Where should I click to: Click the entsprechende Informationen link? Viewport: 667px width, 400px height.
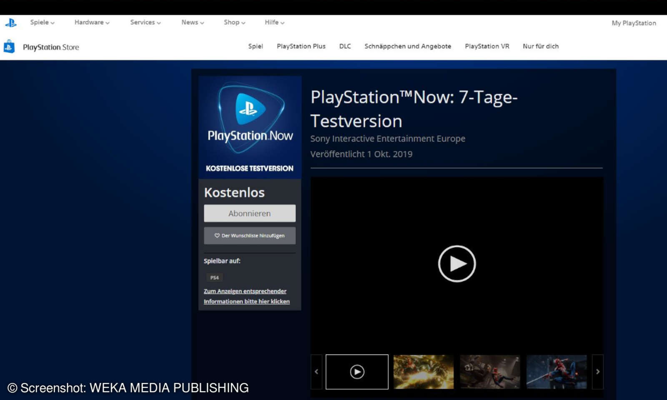pos(246,296)
